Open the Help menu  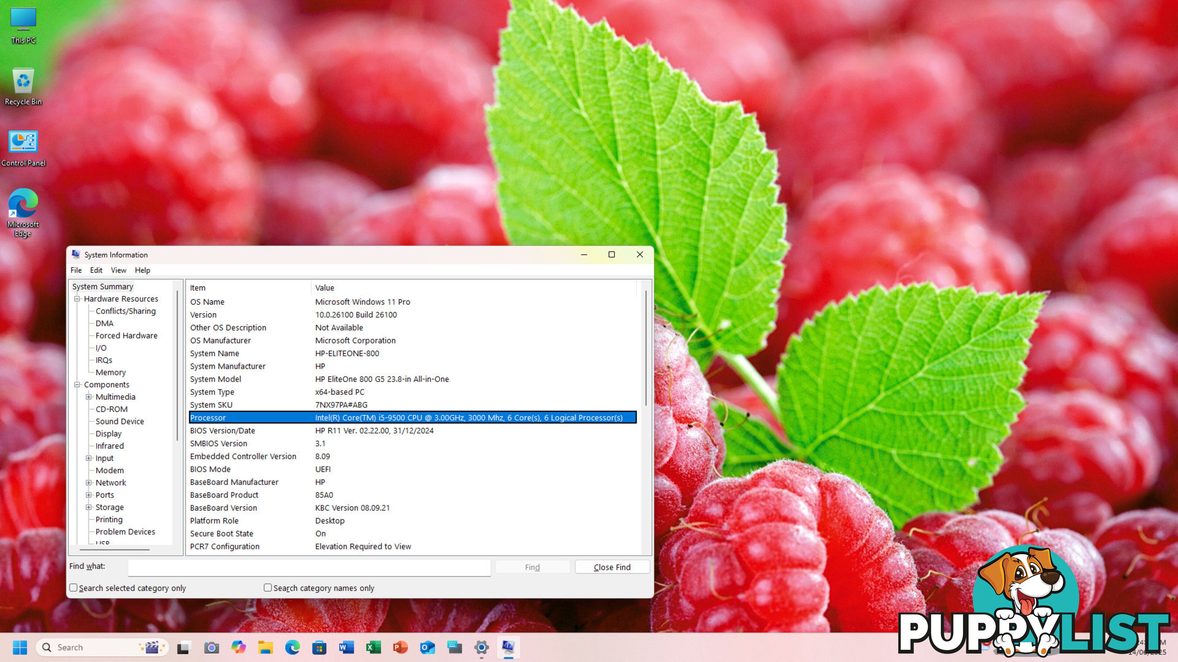142,270
